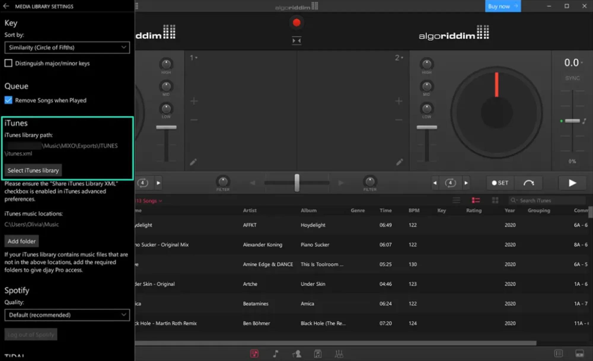Image resolution: width=593 pixels, height=361 pixels.
Task: Open the Sort by key dropdown
Action: click(67, 47)
